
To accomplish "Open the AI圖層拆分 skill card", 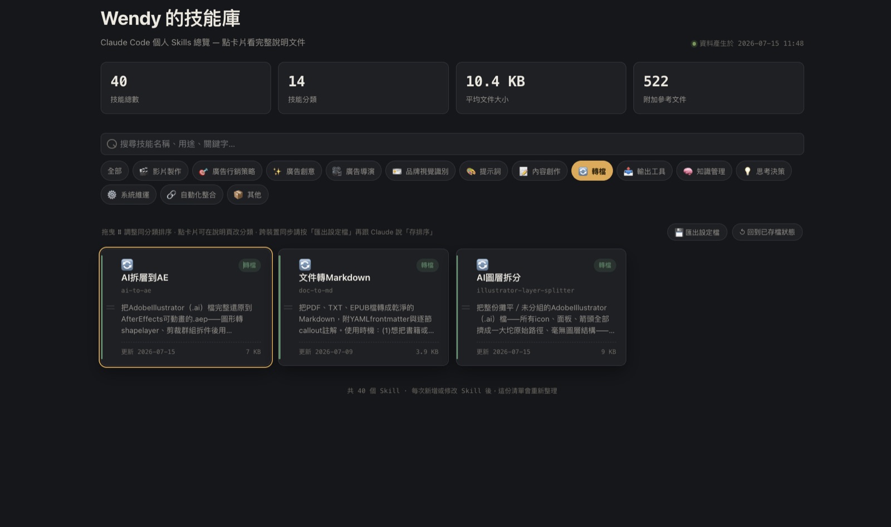I will pyautogui.click(x=541, y=307).
